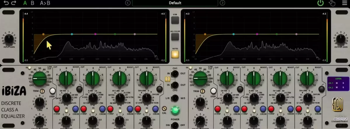Switch to preset slot B
Image resolution: width=350 pixels, height=129 pixels.
pos(32,3)
